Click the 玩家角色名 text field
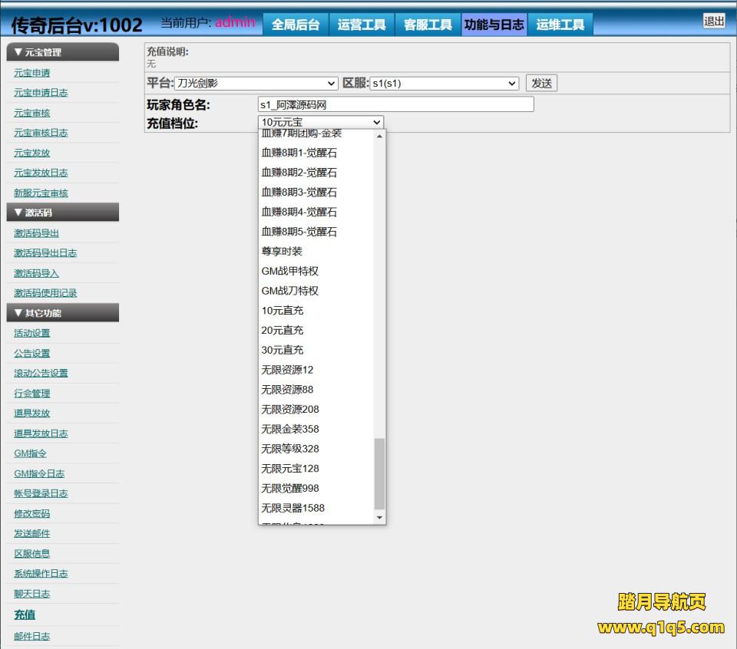The image size is (737, 649). click(395, 105)
